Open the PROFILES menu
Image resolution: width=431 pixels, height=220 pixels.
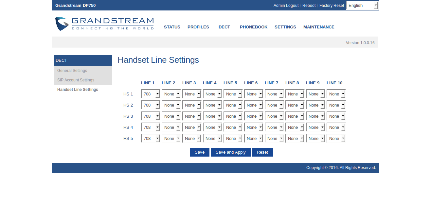198,27
